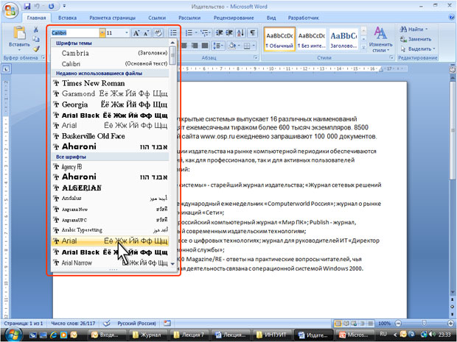Select Times New Roman in recent fonts
The image size is (457, 342).
[110, 83]
